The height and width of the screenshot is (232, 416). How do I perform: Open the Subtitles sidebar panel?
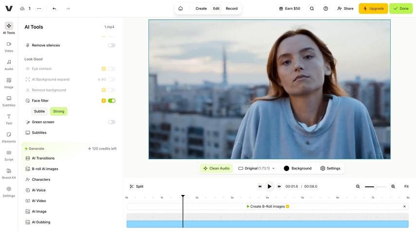(x=9, y=101)
